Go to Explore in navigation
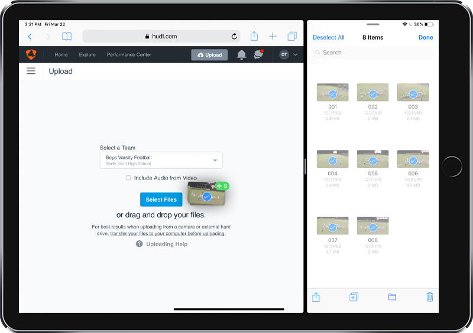 pyautogui.click(x=87, y=55)
